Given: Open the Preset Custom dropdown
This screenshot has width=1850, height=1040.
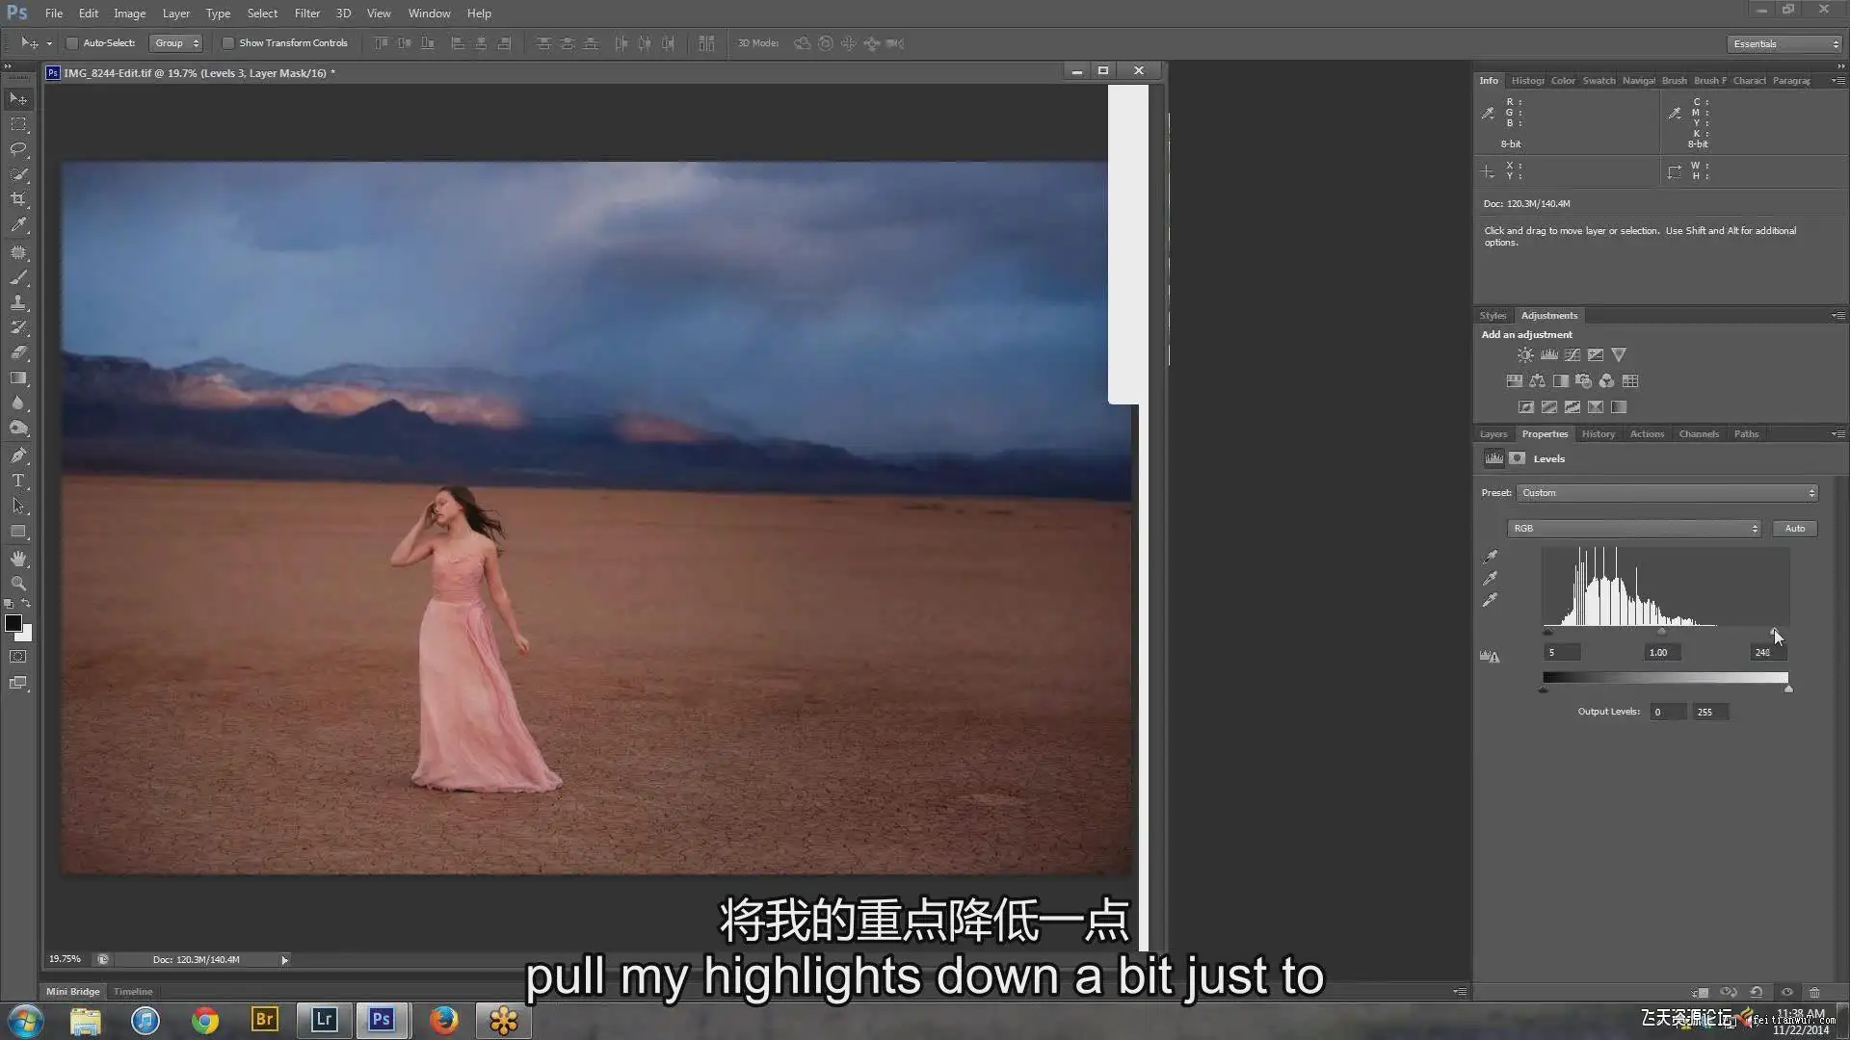Looking at the screenshot, I should point(1667,493).
